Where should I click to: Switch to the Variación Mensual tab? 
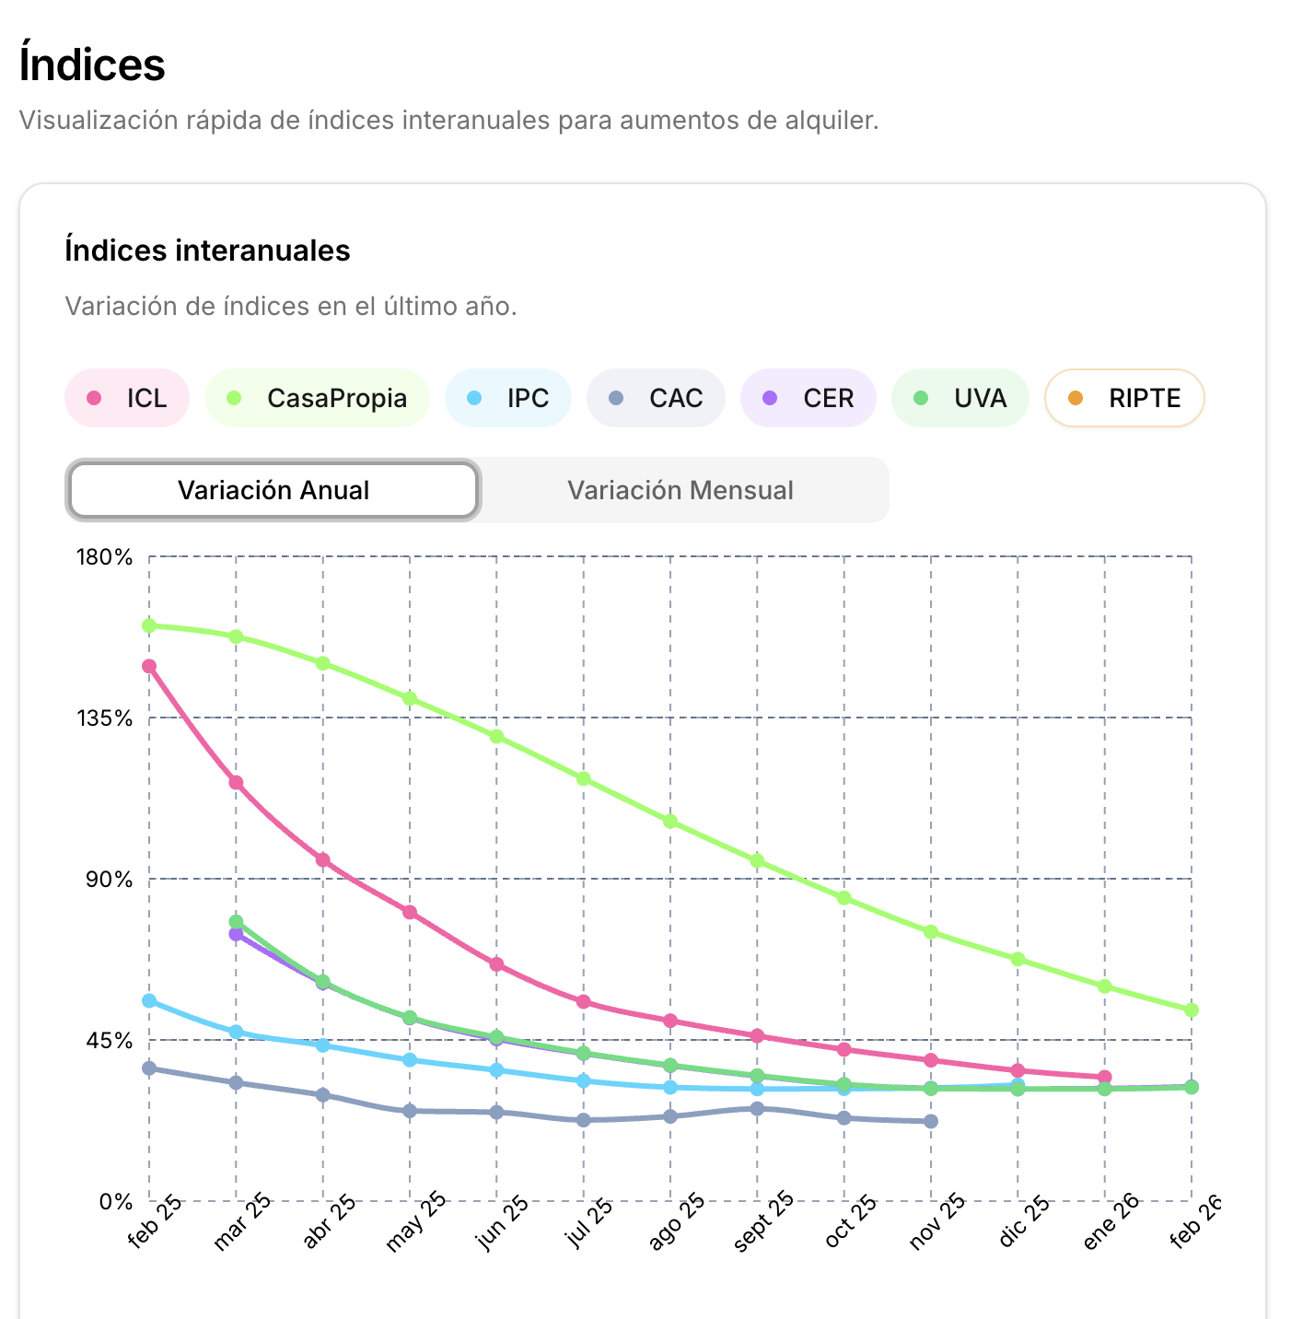click(682, 490)
